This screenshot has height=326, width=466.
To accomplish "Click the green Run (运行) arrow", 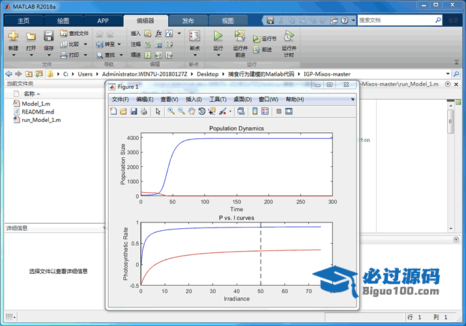I will (218, 36).
